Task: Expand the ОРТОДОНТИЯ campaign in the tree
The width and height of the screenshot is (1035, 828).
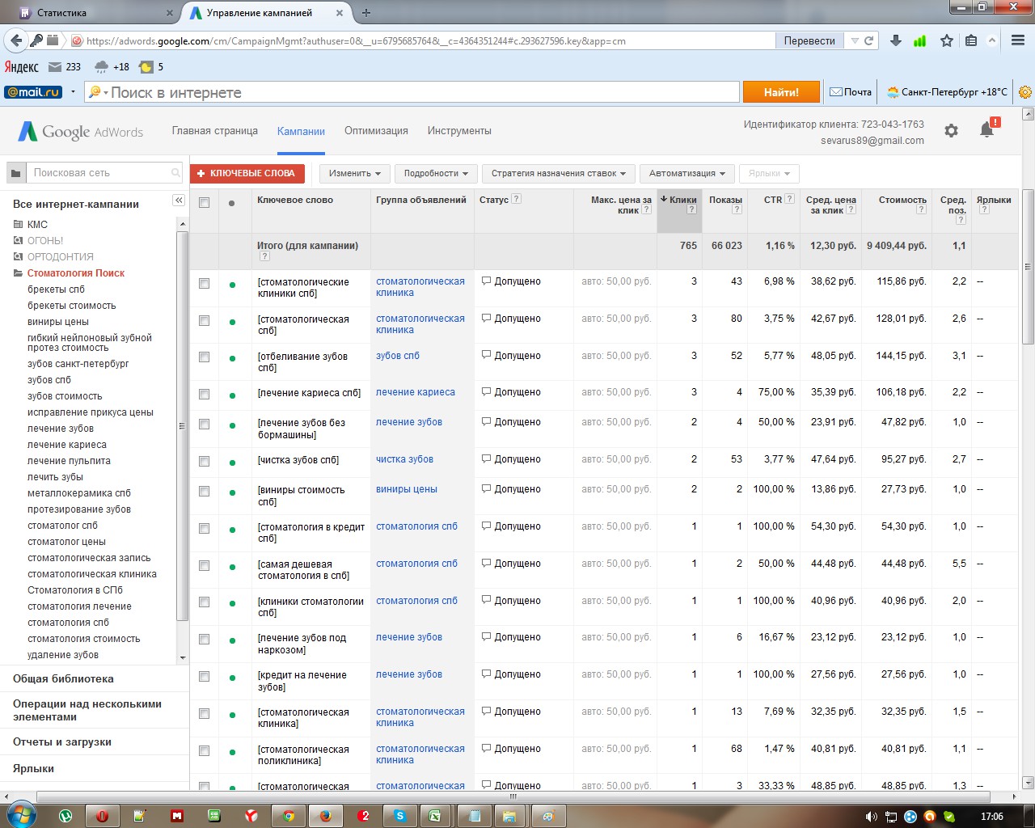Action: coord(18,257)
